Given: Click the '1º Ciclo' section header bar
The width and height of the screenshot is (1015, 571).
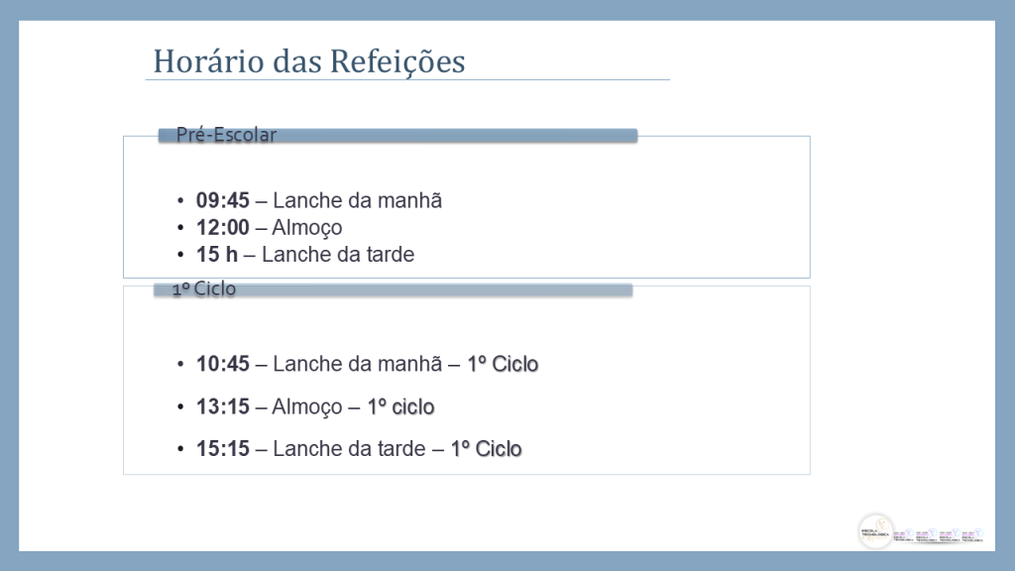Looking at the screenshot, I should tap(393, 289).
